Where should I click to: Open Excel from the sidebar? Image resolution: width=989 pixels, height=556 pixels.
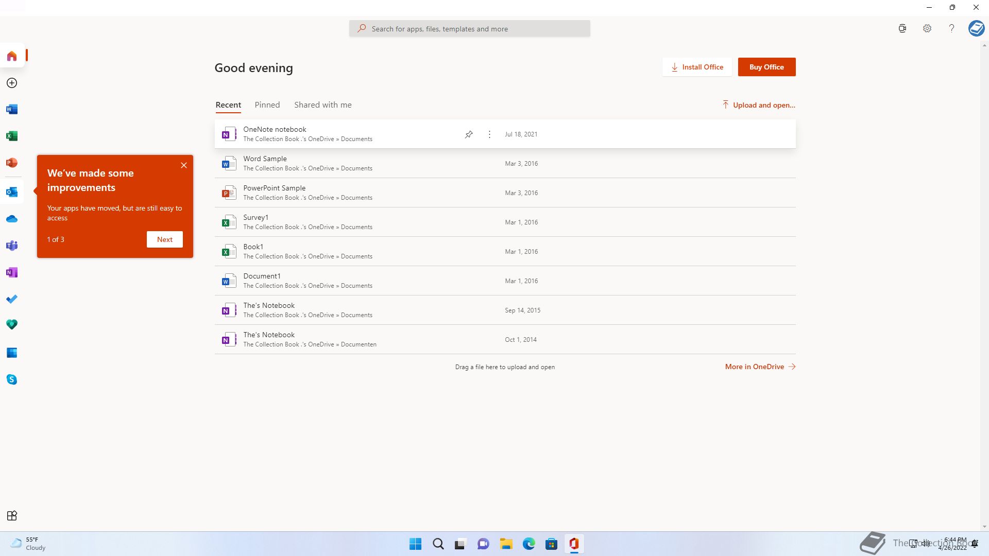[x=12, y=136]
